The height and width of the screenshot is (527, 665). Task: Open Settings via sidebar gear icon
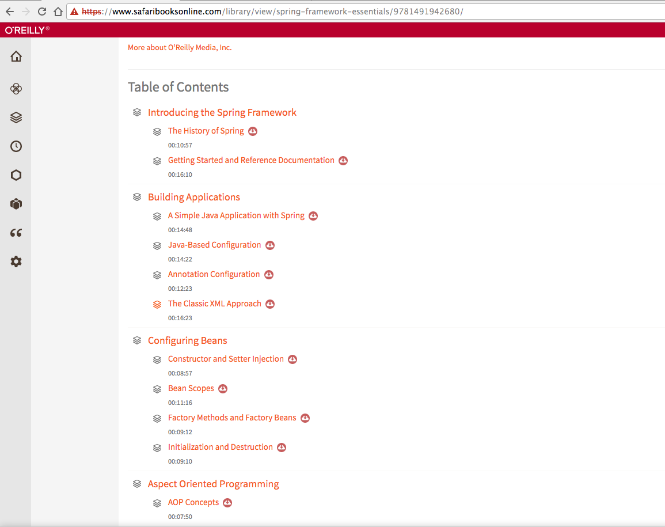pyautogui.click(x=16, y=261)
